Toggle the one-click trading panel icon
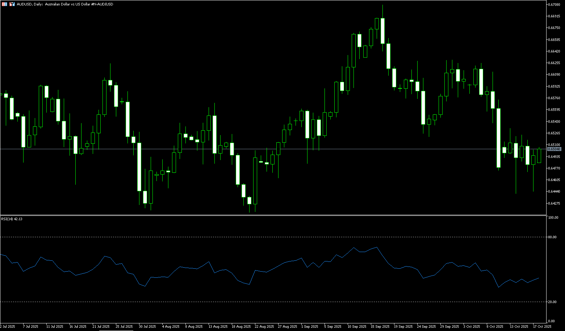This screenshot has height=331, width=565. coord(4,4)
